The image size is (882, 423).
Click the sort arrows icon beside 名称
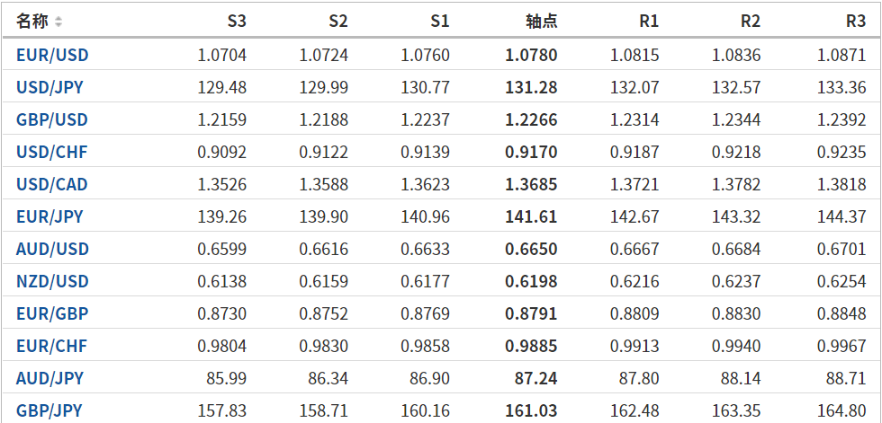[58, 22]
